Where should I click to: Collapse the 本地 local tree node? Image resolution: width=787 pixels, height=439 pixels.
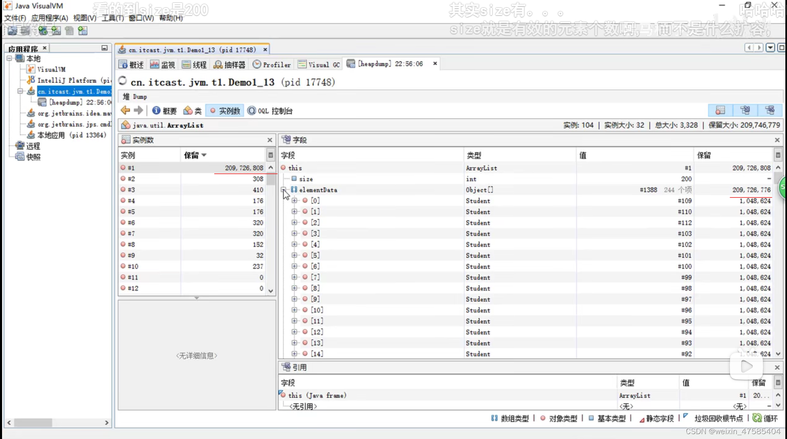point(9,59)
